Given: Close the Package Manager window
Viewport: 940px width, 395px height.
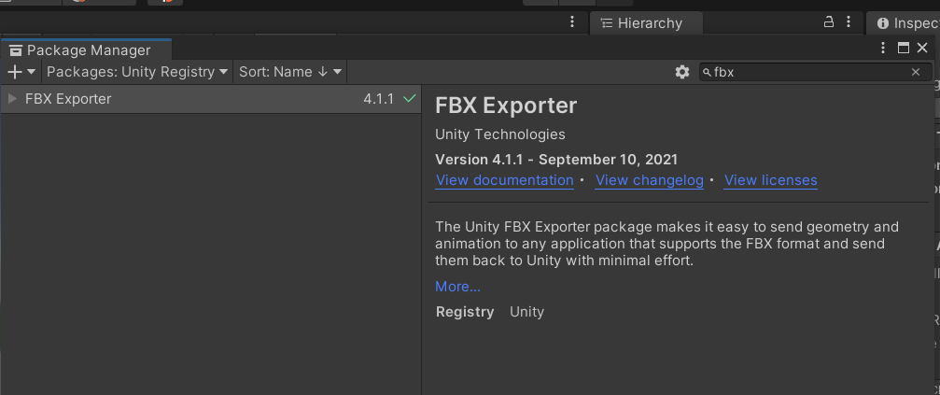Looking at the screenshot, I should point(921,48).
